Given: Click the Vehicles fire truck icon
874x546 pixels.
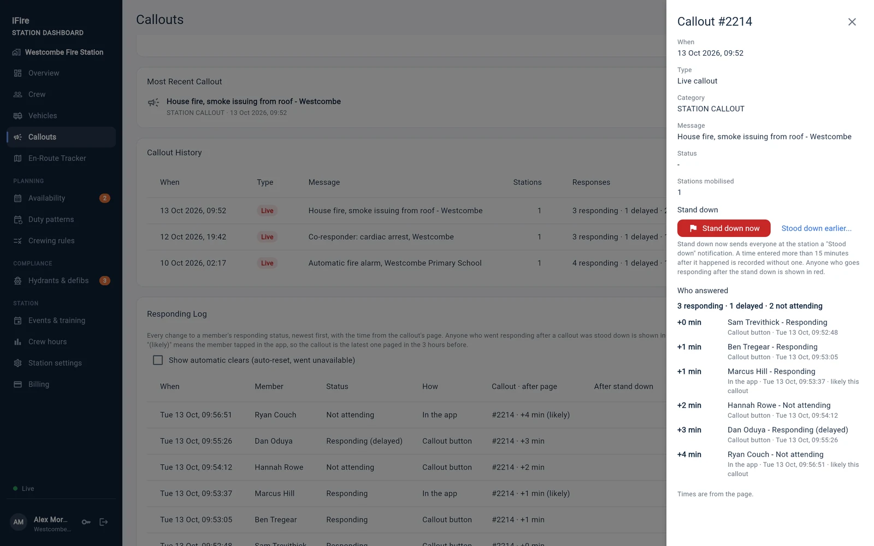Looking at the screenshot, I should click(17, 116).
